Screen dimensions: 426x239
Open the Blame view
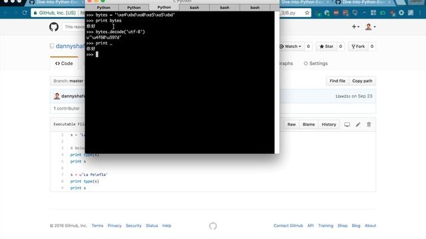pyautogui.click(x=309, y=124)
